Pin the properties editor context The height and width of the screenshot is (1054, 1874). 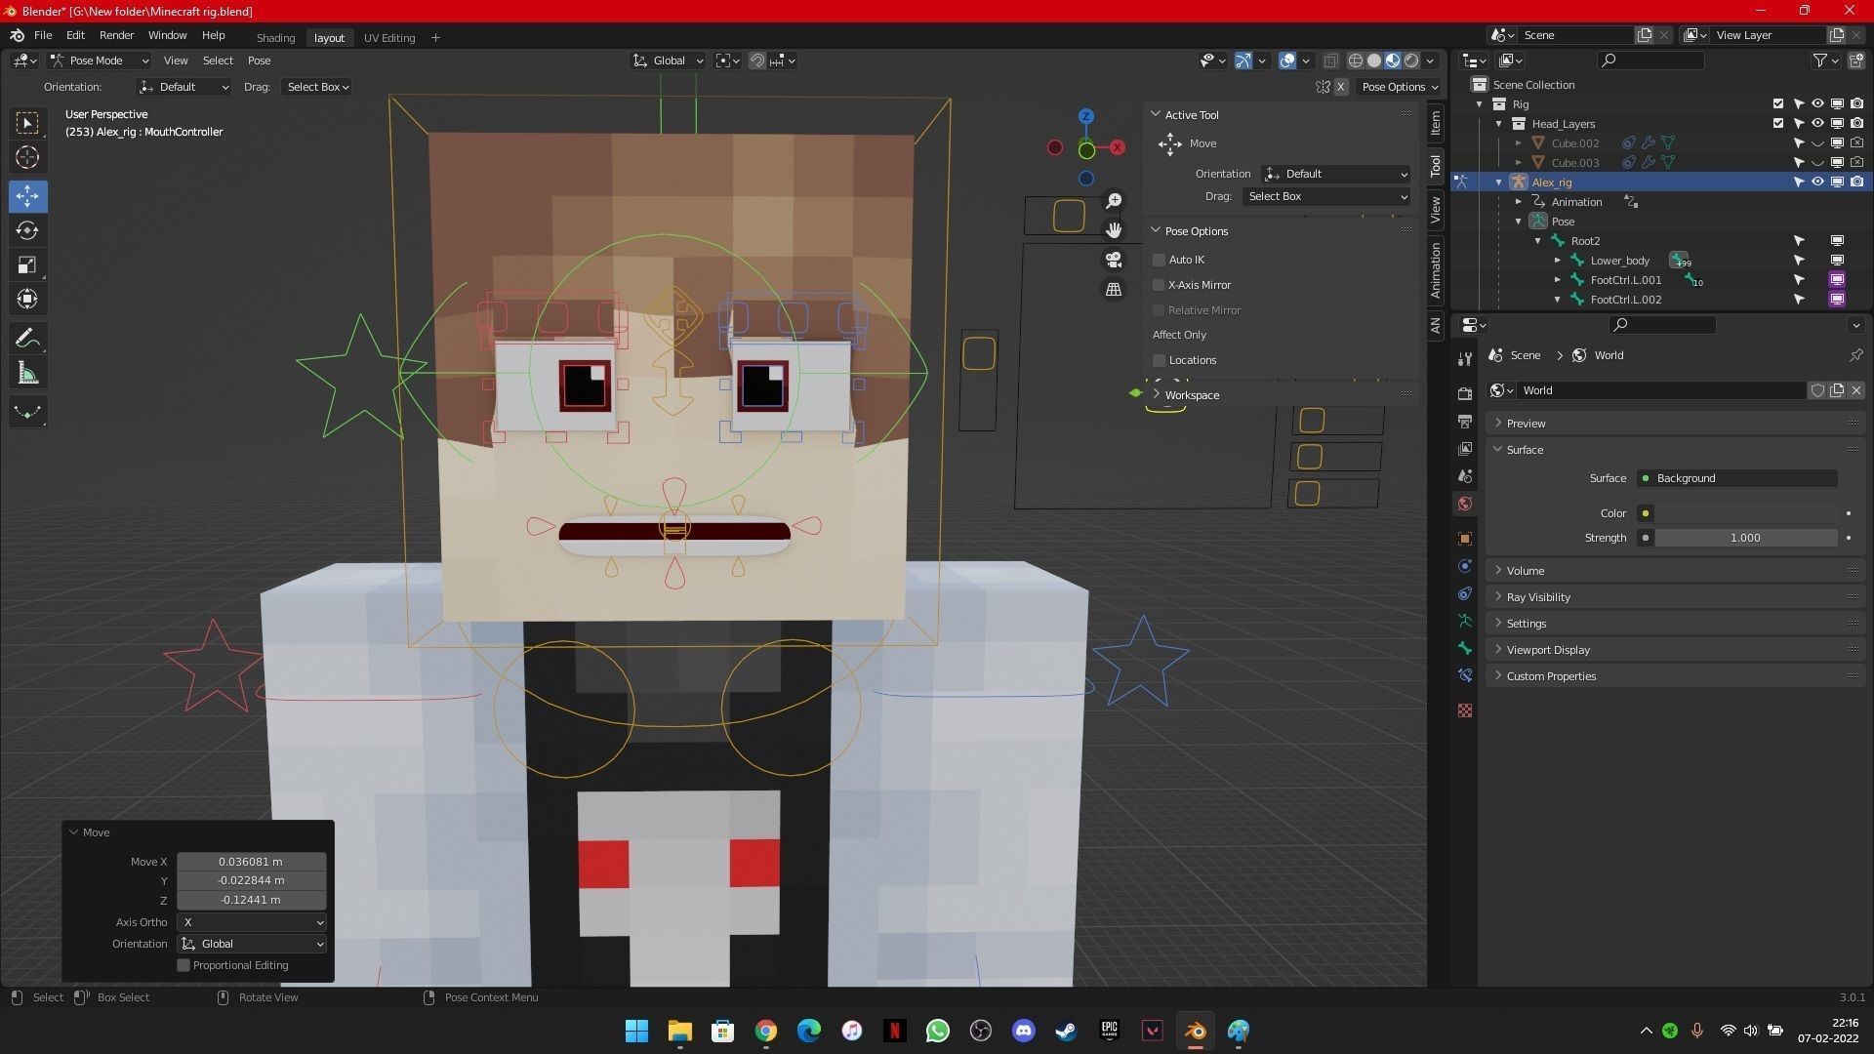coord(1855,355)
